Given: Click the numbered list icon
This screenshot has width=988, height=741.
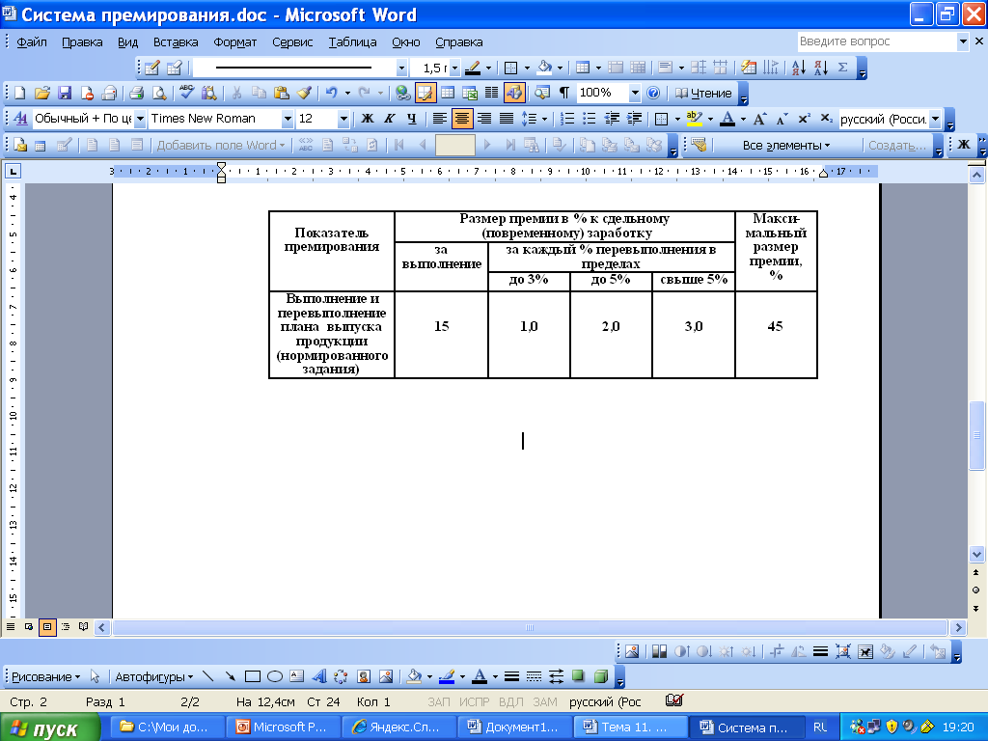Looking at the screenshot, I should pyautogui.click(x=567, y=119).
